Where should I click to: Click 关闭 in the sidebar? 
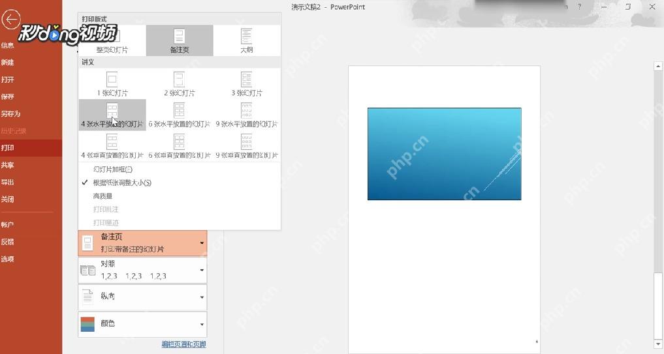coord(31,199)
